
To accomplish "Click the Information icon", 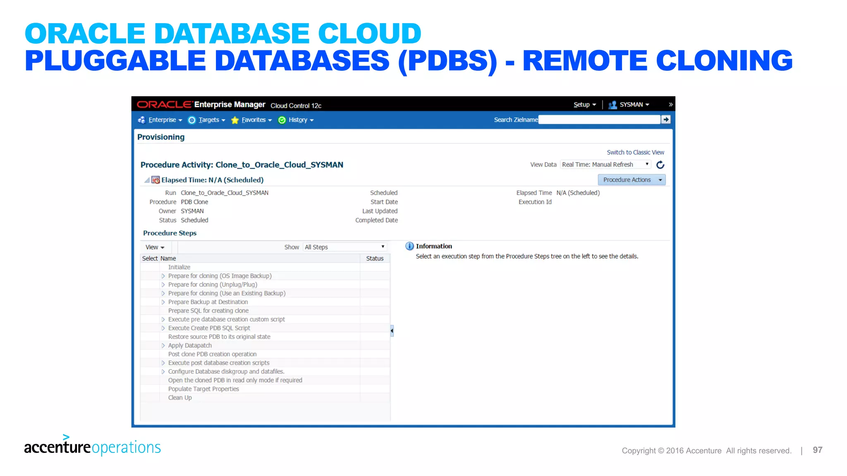I will coord(409,246).
